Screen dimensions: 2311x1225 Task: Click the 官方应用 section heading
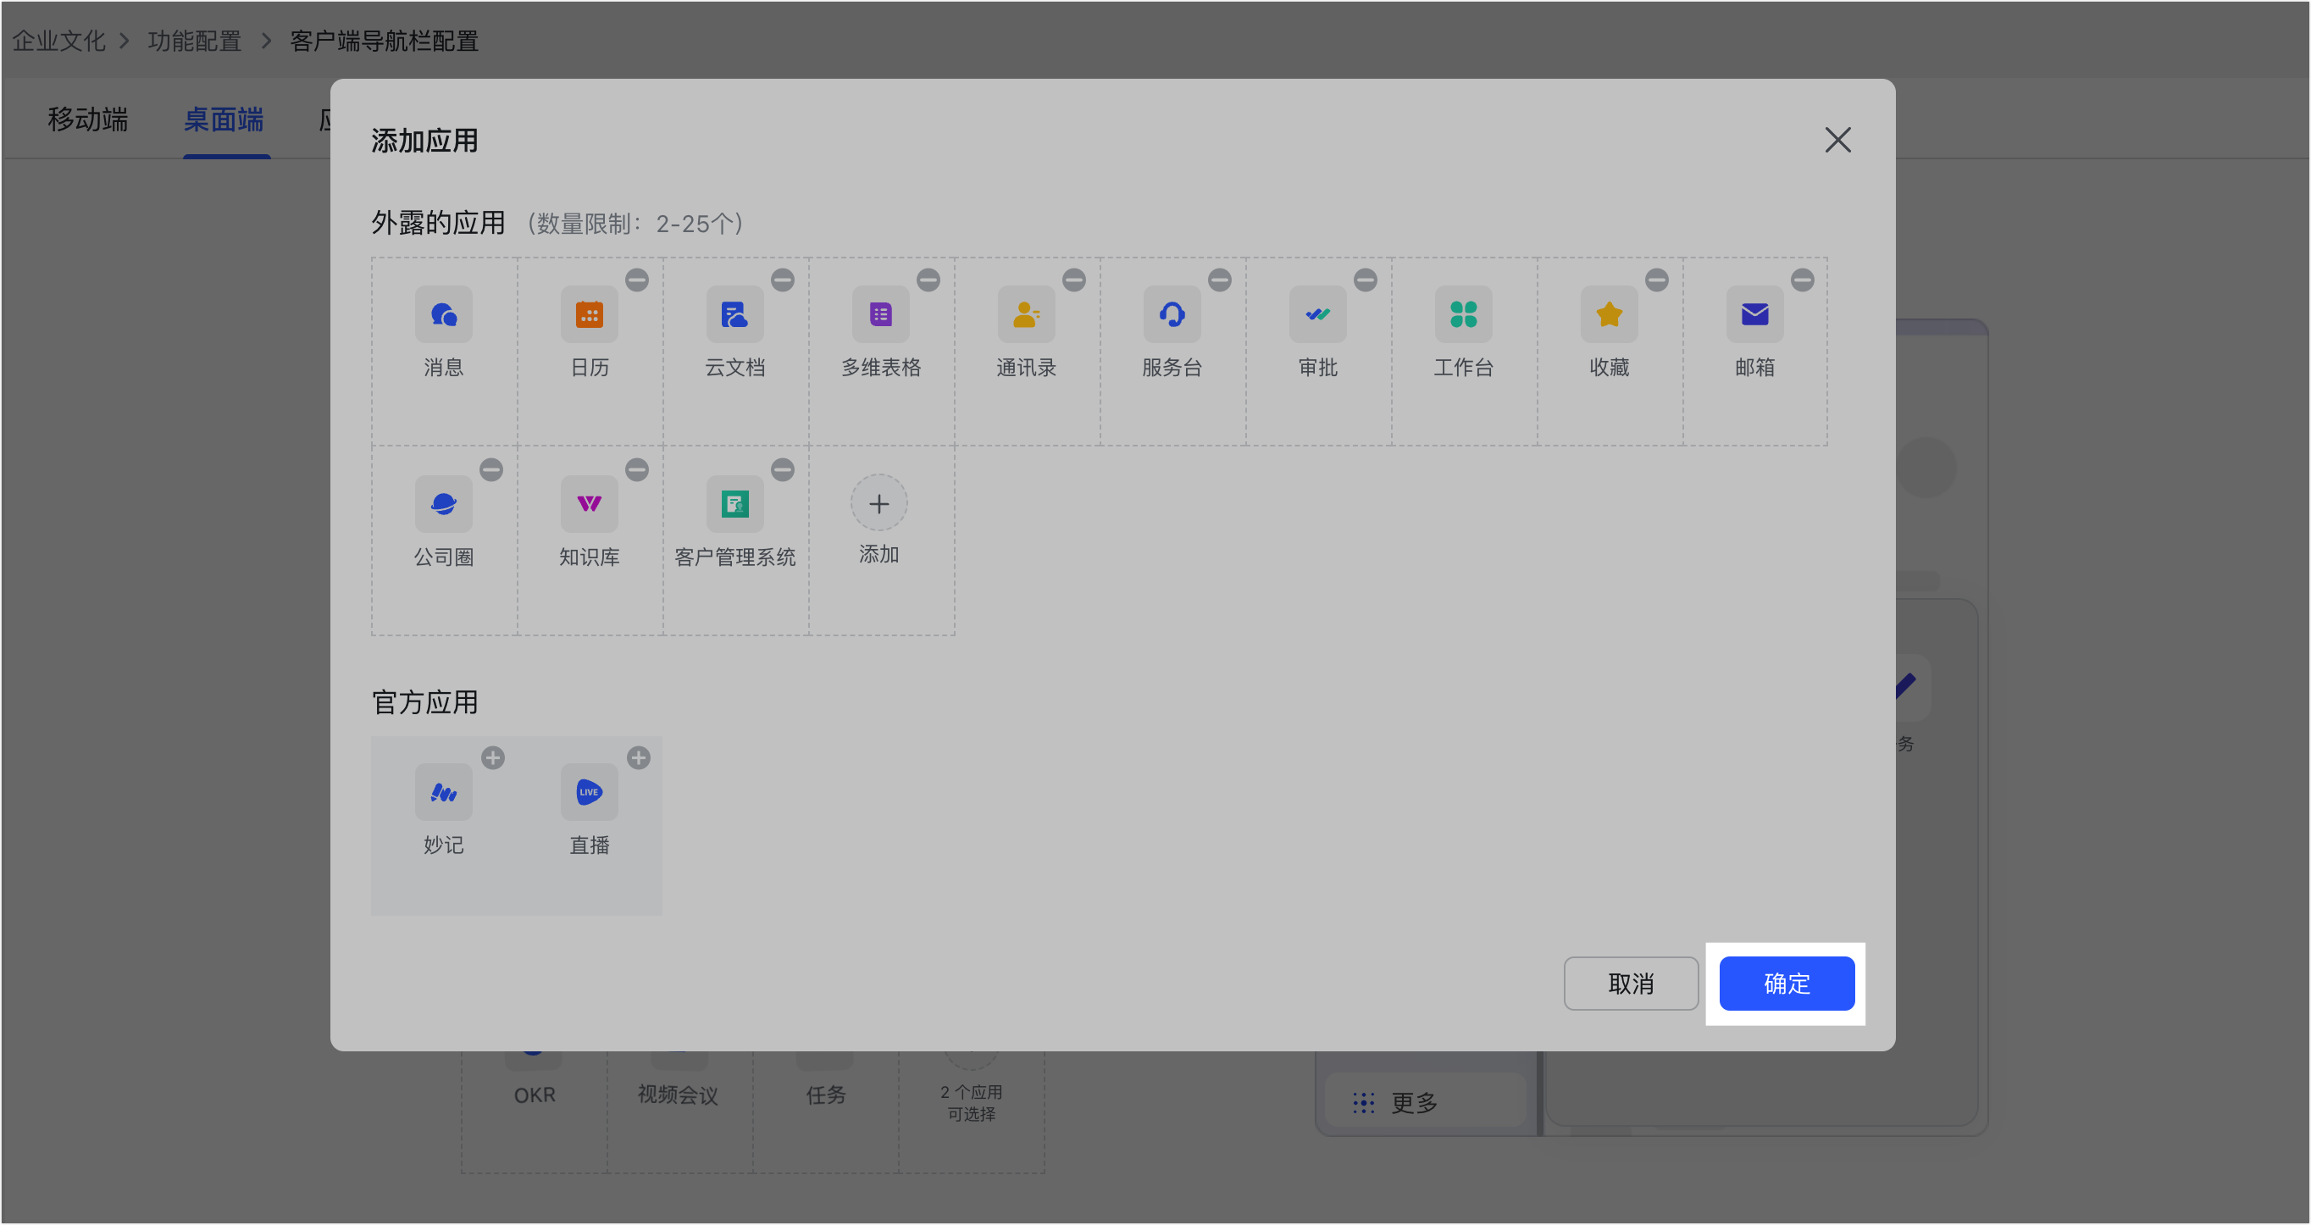pyautogui.click(x=425, y=702)
